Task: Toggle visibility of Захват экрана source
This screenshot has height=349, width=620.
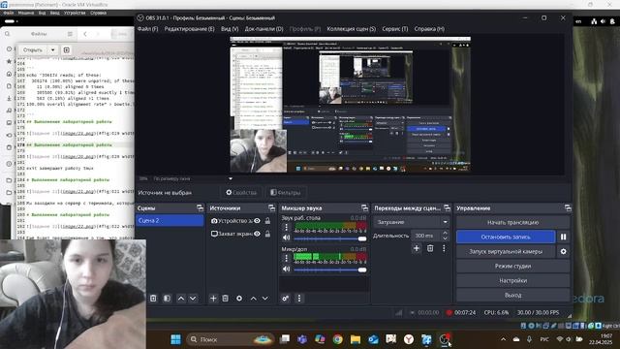Action: [x=257, y=234]
